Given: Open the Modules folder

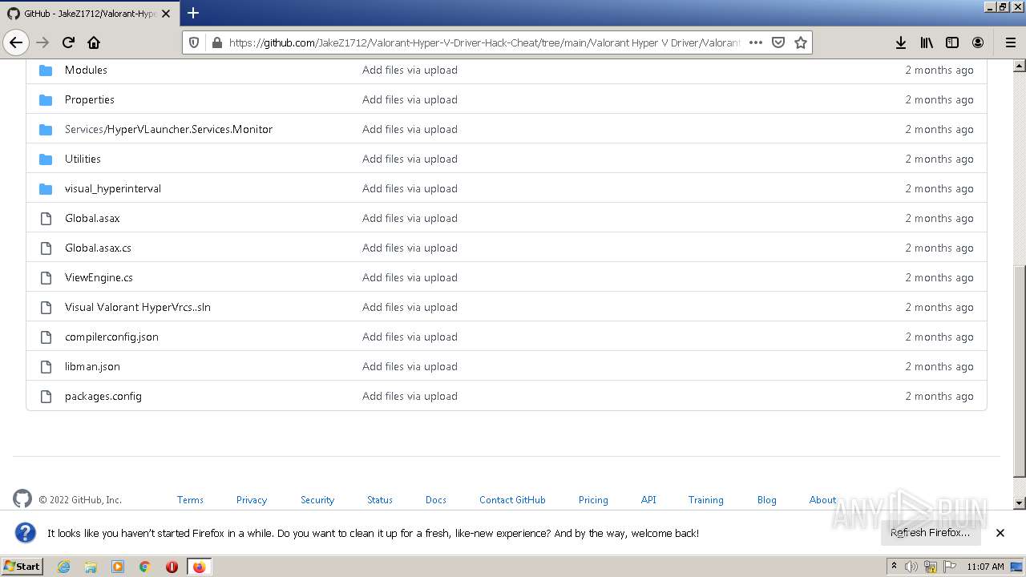Looking at the screenshot, I should 86,70.
